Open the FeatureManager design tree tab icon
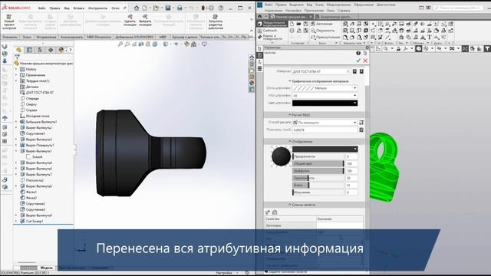The image size is (491, 276). point(19,50)
